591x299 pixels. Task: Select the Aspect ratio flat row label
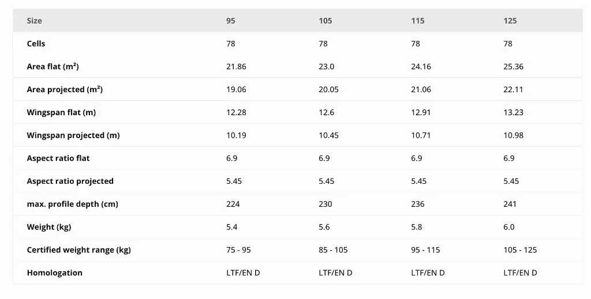pyautogui.click(x=58, y=158)
